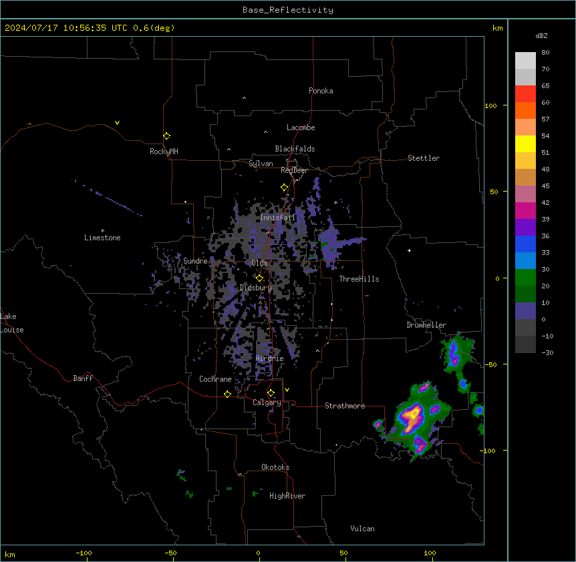Click the white caret marker west of Ponoka
The image size is (576, 562).
coord(244,98)
